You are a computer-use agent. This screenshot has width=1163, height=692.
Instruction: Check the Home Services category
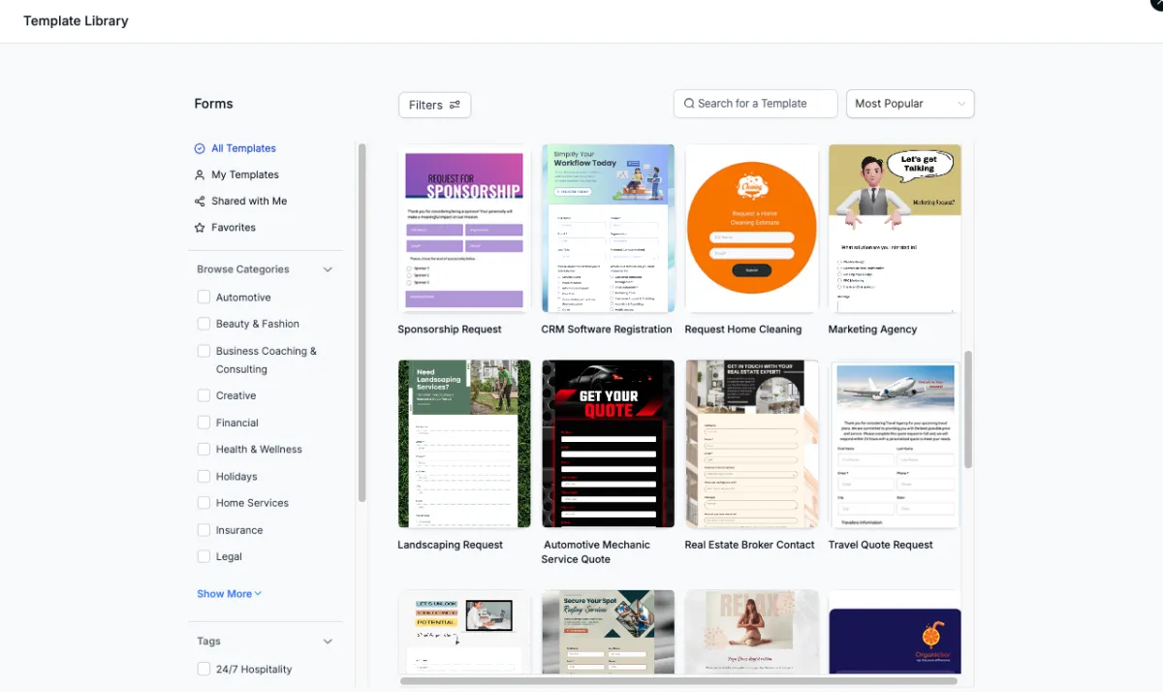pos(204,503)
